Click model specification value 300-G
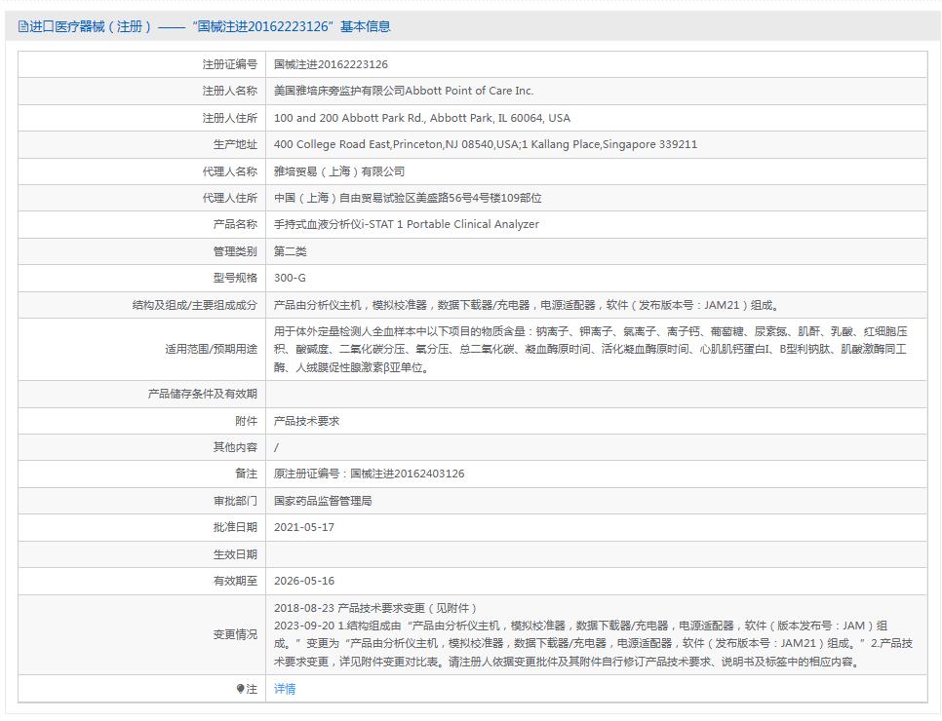Image resolution: width=942 pixels, height=721 pixels. click(x=290, y=278)
